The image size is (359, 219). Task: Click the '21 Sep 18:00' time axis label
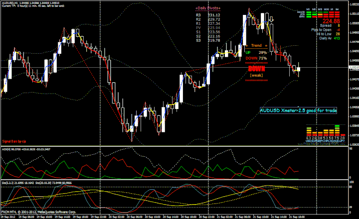297,217
